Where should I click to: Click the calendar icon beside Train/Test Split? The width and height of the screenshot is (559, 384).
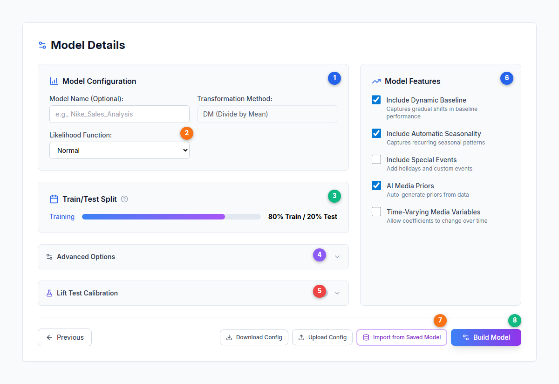[x=54, y=199]
